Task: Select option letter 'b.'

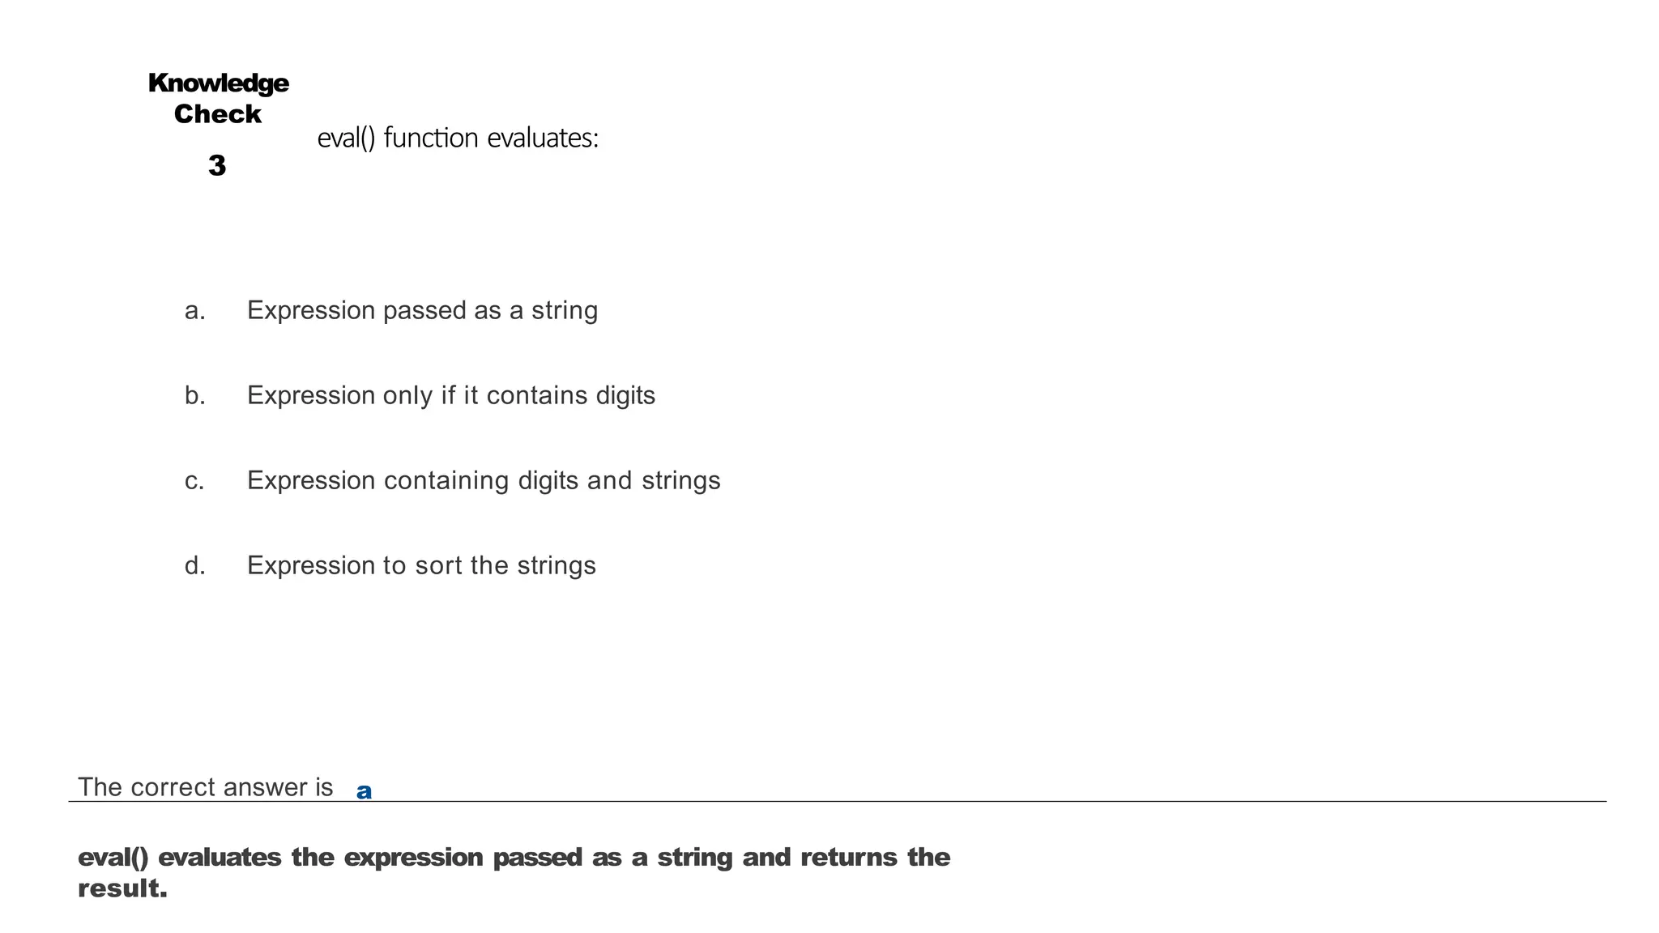Action: click(x=194, y=395)
